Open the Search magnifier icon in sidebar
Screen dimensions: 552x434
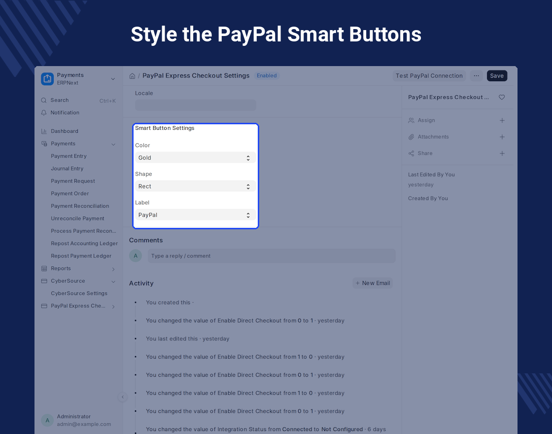click(x=44, y=101)
